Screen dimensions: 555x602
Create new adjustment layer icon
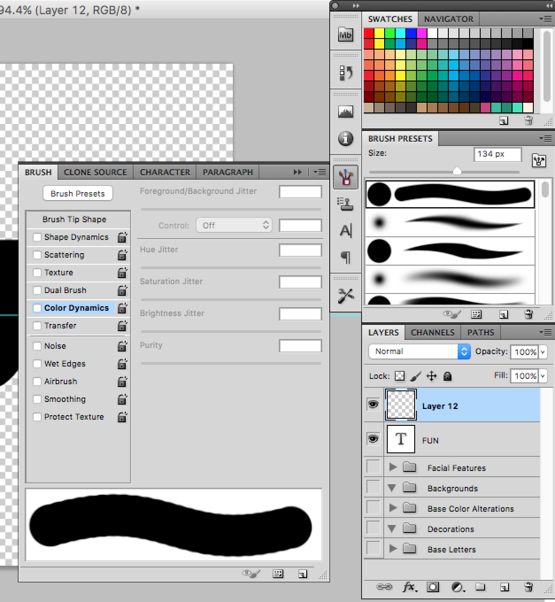pos(458,587)
